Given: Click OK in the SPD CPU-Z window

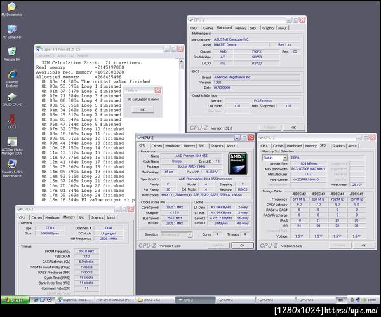Looking at the screenshot, I should (x=364, y=245).
